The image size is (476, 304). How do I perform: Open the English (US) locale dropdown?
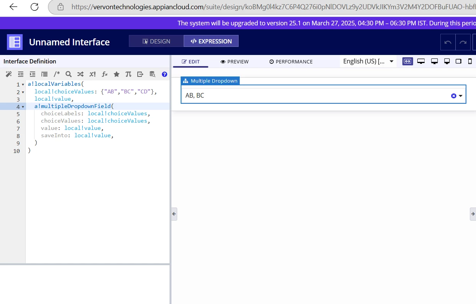click(368, 61)
